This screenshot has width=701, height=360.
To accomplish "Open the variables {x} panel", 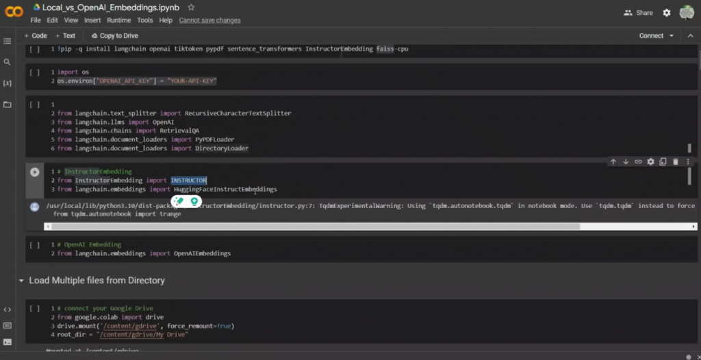I will click(7, 83).
